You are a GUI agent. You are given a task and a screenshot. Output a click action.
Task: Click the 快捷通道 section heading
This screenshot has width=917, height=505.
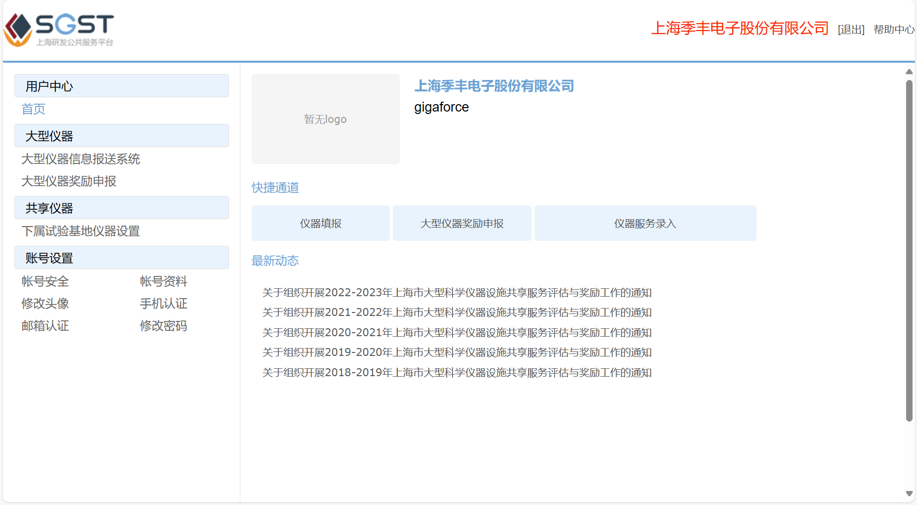[275, 188]
